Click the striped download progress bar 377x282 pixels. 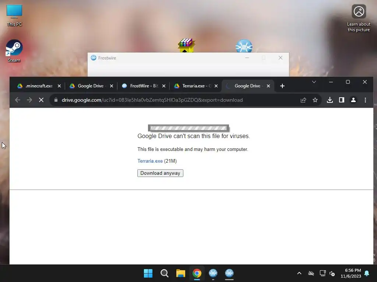(x=188, y=128)
